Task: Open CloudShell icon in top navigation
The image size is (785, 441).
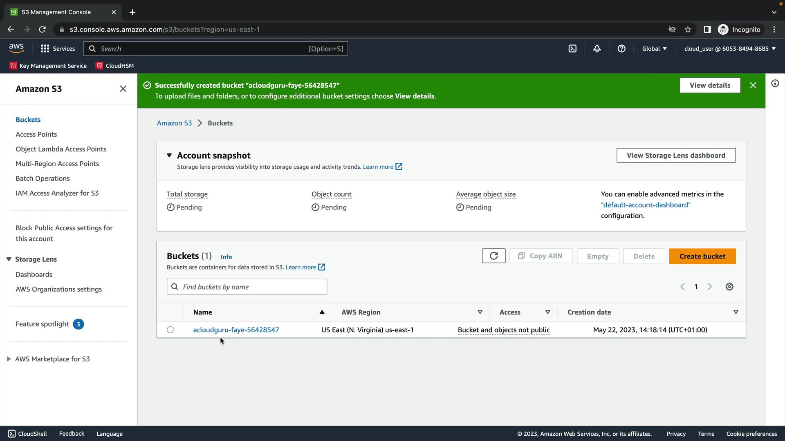Action: (572, 49)
